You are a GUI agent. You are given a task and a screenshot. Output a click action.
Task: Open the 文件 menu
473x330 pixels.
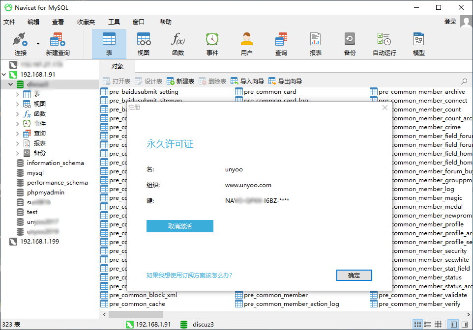pos(9,22)
